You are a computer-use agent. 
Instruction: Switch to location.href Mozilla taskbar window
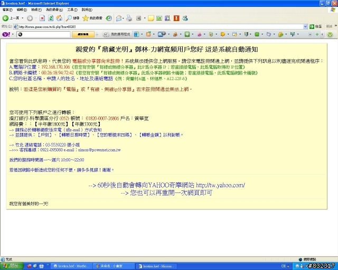coord(72,266)
